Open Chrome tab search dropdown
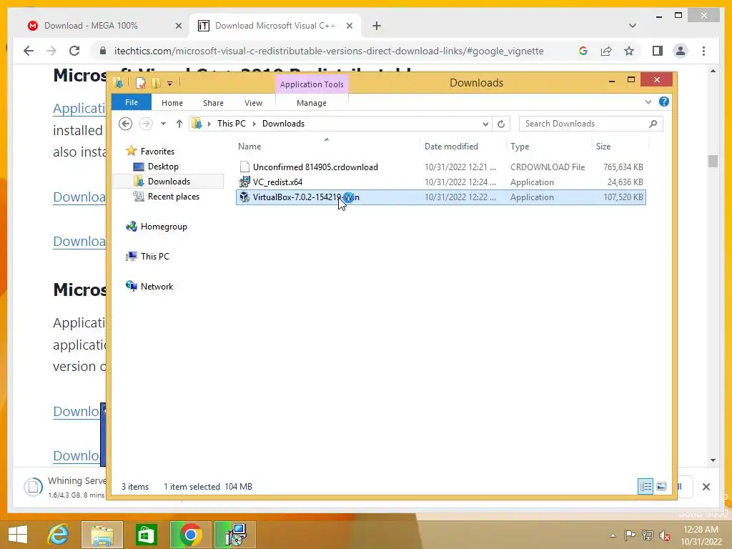 [x=633, y=26]
